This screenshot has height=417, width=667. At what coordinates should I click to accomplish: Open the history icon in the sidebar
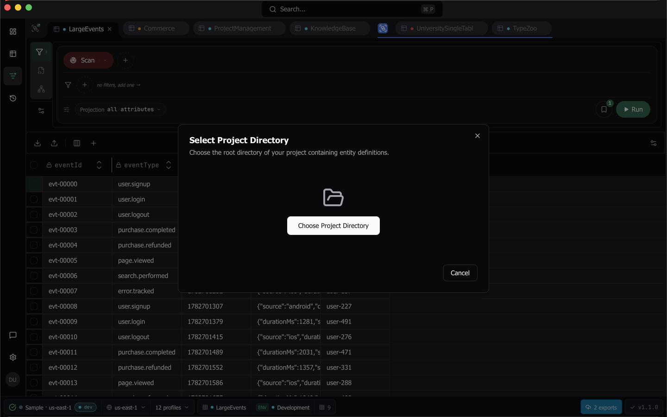coord(13,98)
